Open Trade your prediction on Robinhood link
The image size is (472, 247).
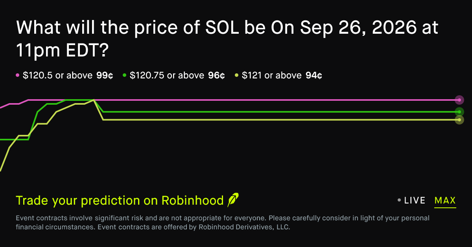tap(120, 200)
